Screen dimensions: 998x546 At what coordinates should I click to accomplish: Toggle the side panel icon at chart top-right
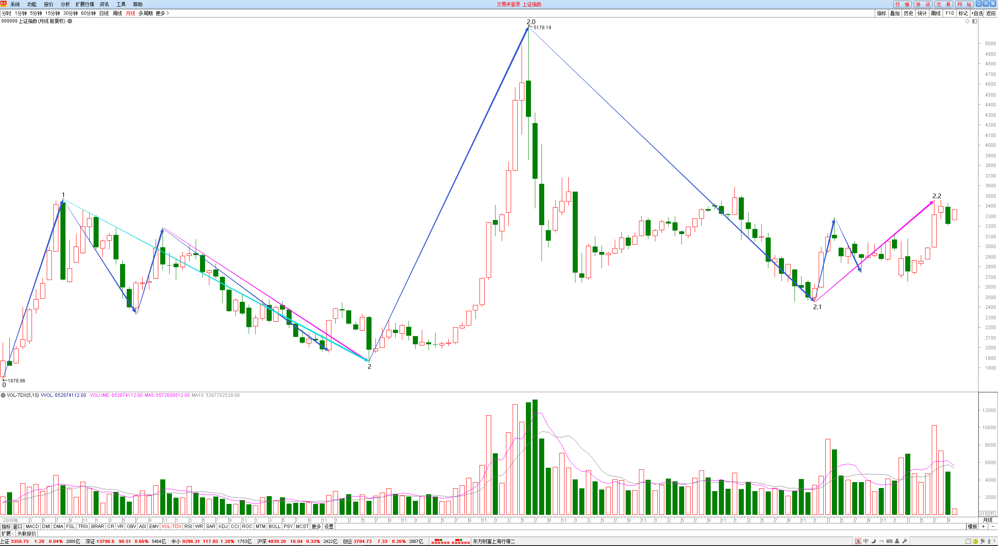[x=975, y=21]
